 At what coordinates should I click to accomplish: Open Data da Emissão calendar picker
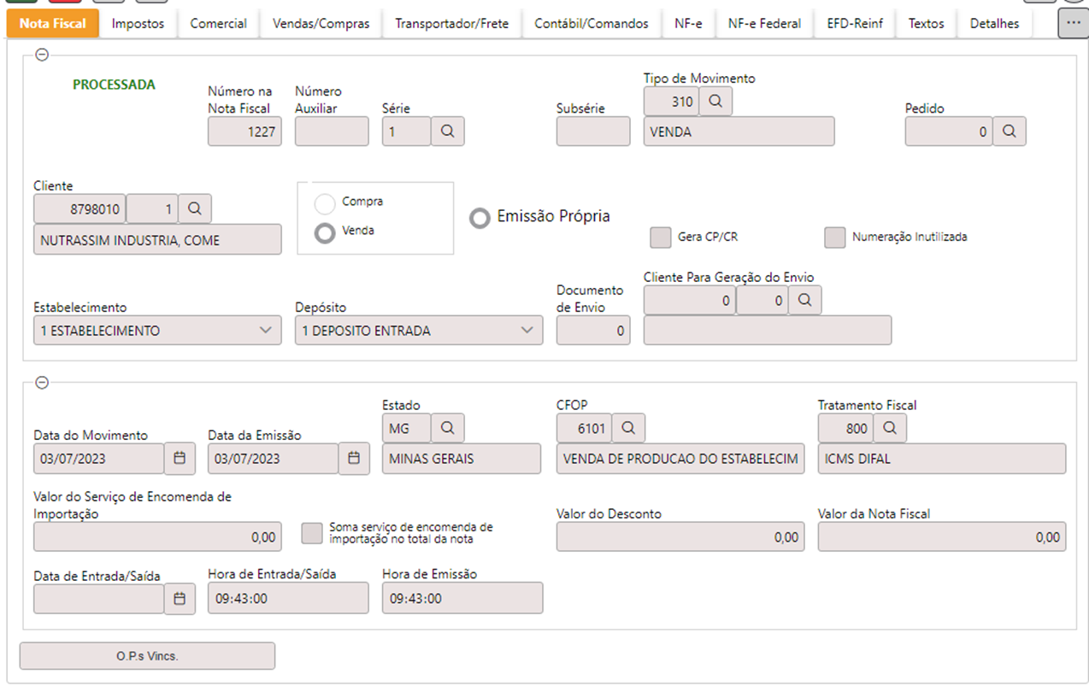354,459
